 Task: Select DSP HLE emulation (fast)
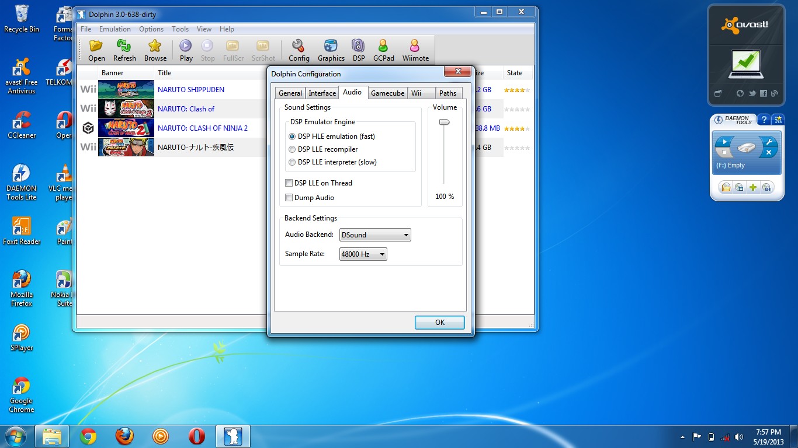tap(332, 136)
